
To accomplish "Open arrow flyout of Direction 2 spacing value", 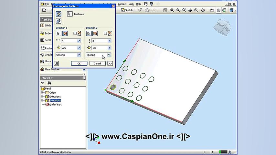I will pyautogui.click(x=109, y=48).
